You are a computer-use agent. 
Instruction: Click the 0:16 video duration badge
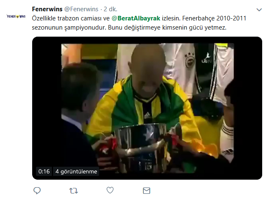[x=44, y=171]
